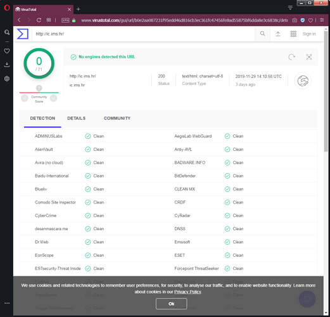Click the sidebar three-dots more icon
The image size is (330, 317).
pyautogui.click(x=7, y=303)
